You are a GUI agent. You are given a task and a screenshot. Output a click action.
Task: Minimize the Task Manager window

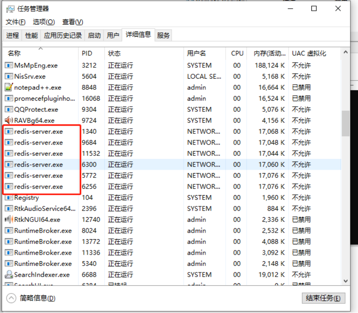(290, 9)
